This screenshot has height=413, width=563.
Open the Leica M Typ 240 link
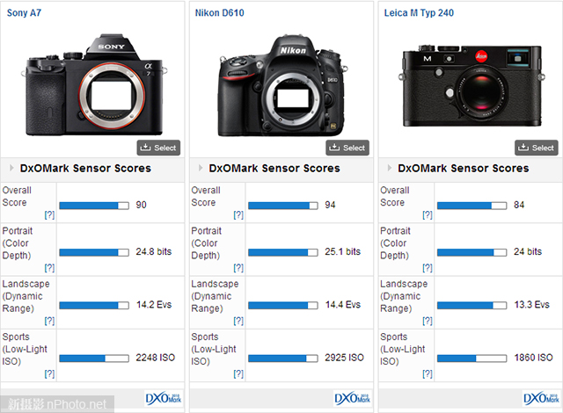(419, 13)
